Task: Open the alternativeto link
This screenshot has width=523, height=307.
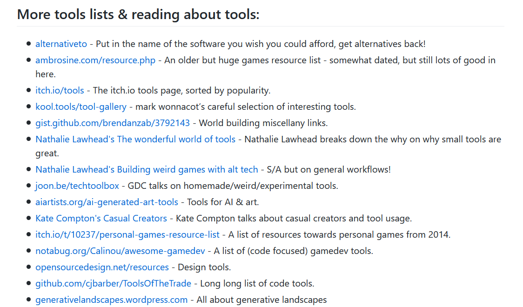Action: tap(61, 44)
